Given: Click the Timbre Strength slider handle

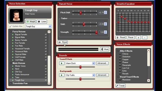Looking at the screenshot, I should point(96,32).
